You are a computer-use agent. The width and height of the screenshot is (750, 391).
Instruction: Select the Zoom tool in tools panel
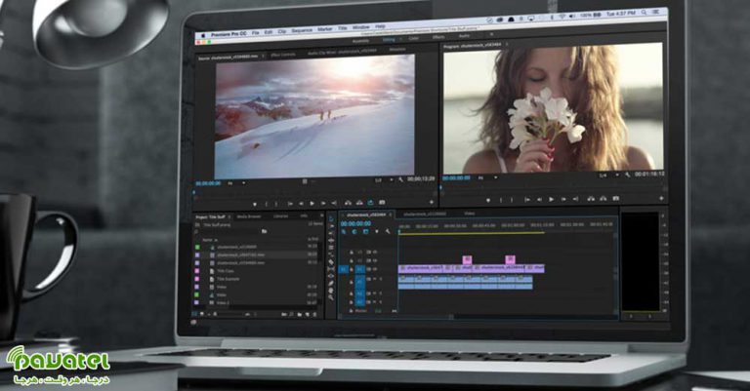[x=331, y=297]
